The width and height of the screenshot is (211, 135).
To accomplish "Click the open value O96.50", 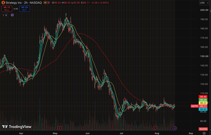I will click(56, 3).
